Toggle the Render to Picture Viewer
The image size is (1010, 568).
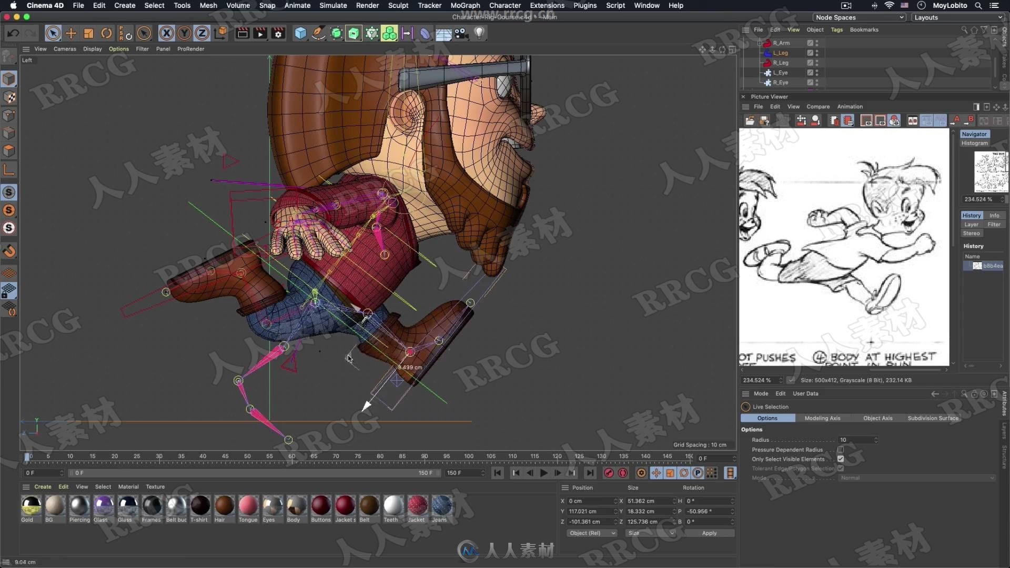[x=260, y=33]
